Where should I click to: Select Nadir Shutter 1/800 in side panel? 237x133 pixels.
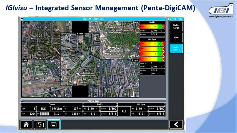pos(152,31)
